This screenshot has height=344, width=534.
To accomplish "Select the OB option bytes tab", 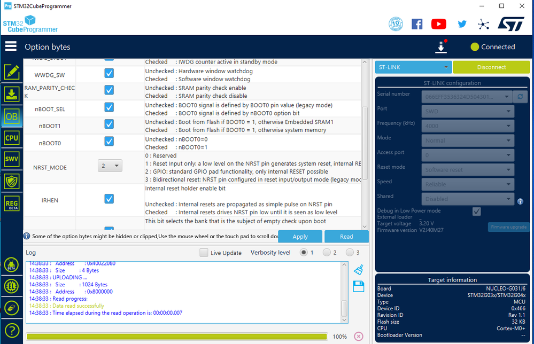I will coord(12,116).
